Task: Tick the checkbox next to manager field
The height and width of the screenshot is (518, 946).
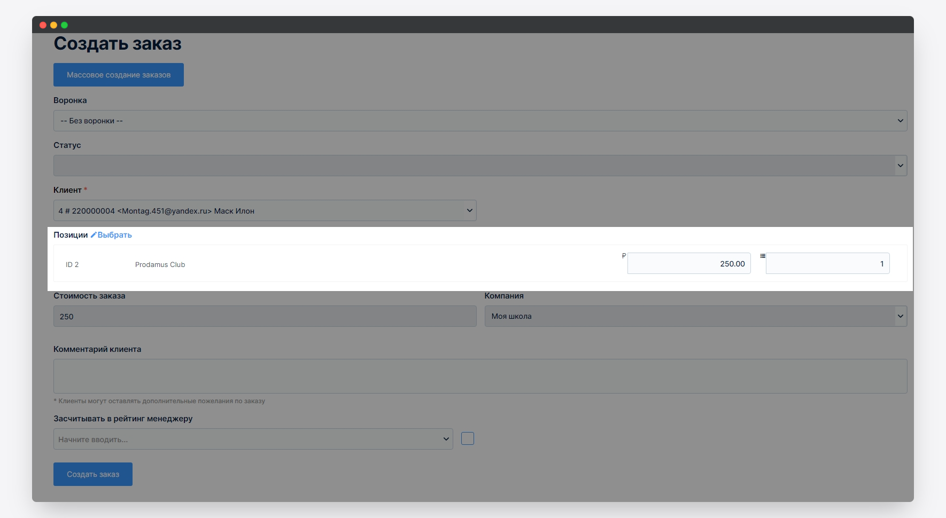Action: coord(468,438)
